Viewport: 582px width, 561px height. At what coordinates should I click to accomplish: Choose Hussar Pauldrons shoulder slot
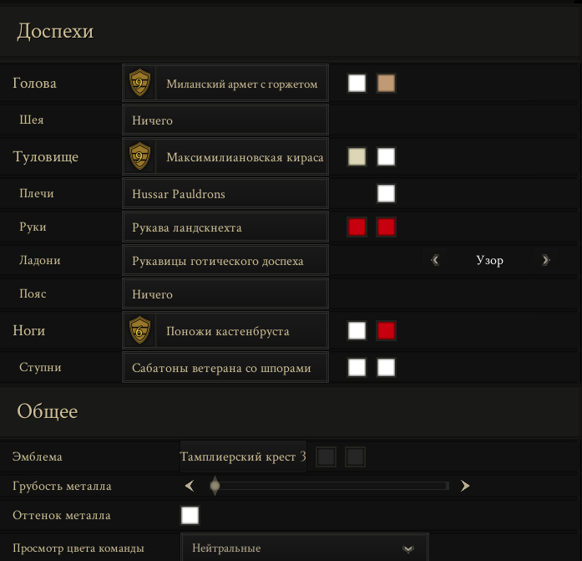point(225,194)
